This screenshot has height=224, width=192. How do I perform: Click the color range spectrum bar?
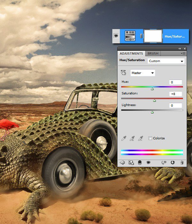point(152,152)
